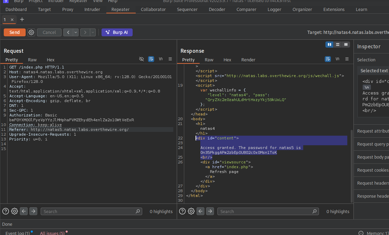
Task: Toggle line wrap icon in Response panel
Action: click(328, 59)
